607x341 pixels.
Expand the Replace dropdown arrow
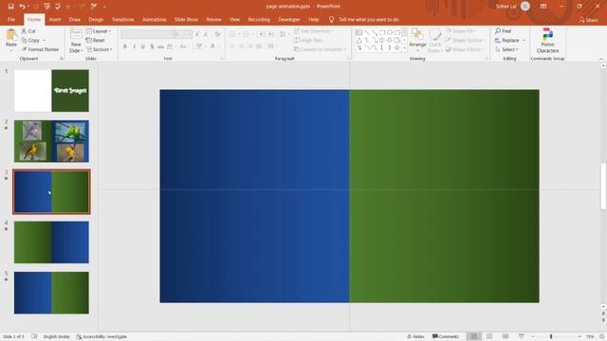[524, 40]
